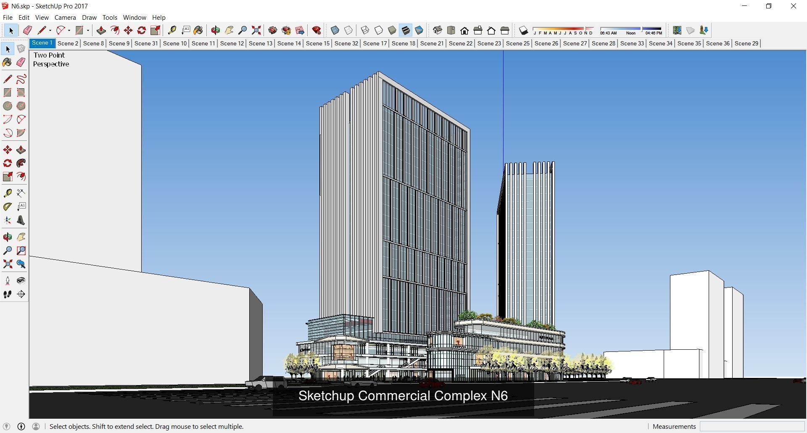
Task: Toggle Shadows on or off
Action: (x=523, y=30)
